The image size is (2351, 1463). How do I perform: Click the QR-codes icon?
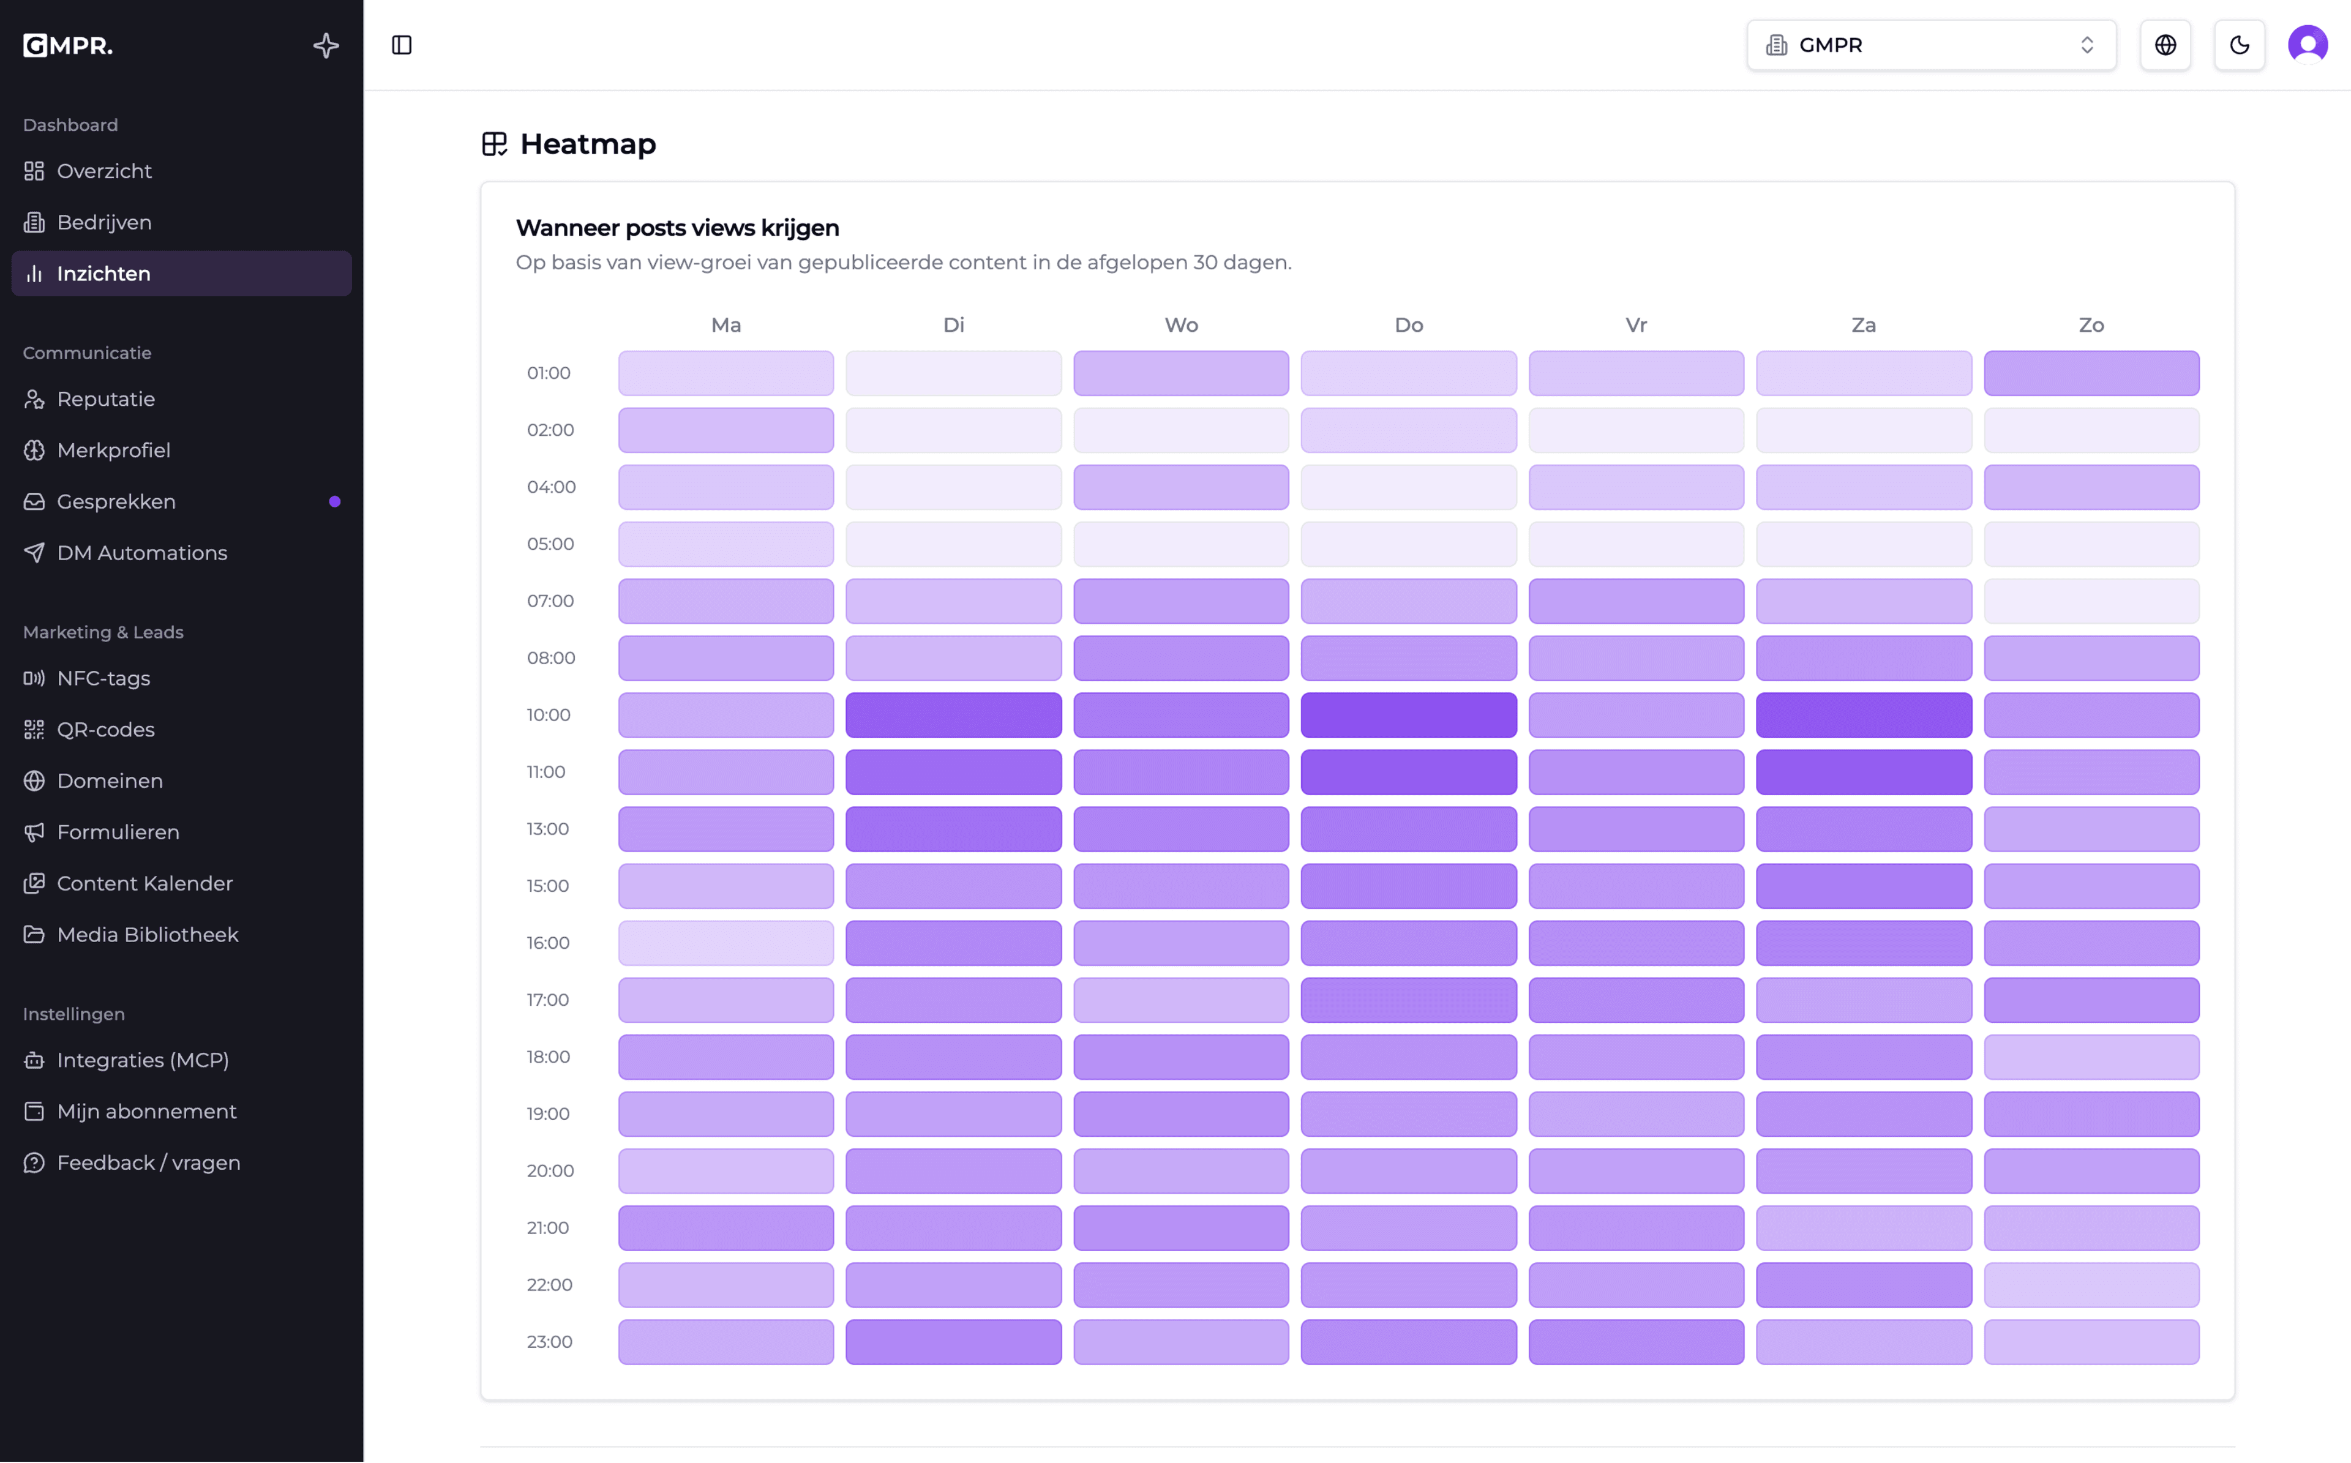35,730
